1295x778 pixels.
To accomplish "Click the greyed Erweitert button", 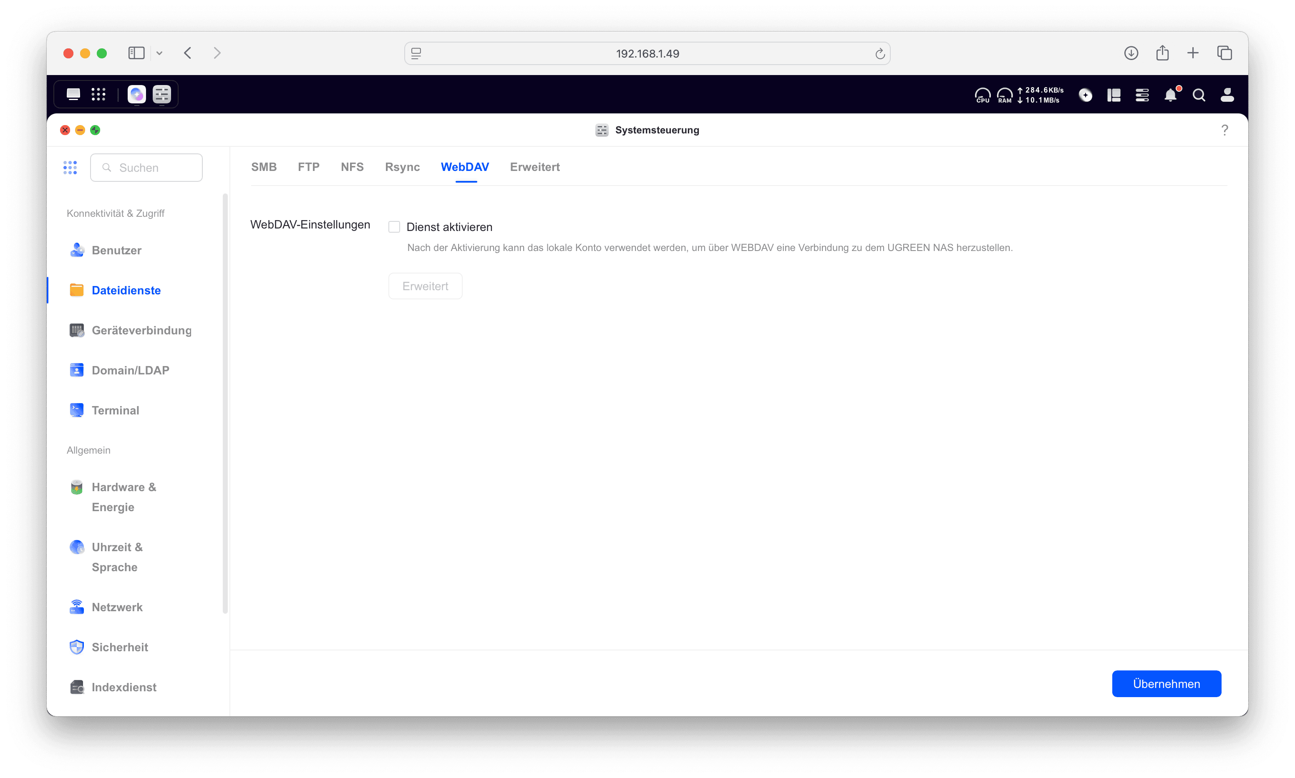I will 425,286.
